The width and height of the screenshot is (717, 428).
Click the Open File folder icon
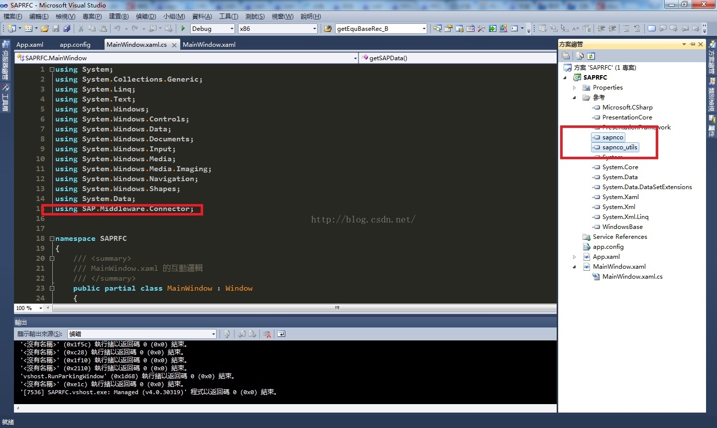click(45, 29)
